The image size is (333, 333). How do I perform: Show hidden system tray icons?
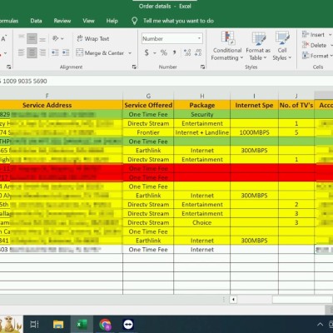coord(320,324)
